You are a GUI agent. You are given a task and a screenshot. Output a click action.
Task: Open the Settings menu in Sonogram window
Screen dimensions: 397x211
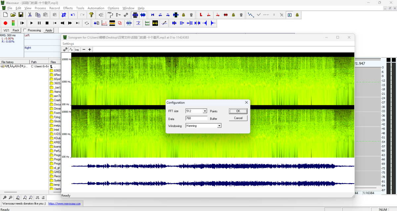coord(68,44)
